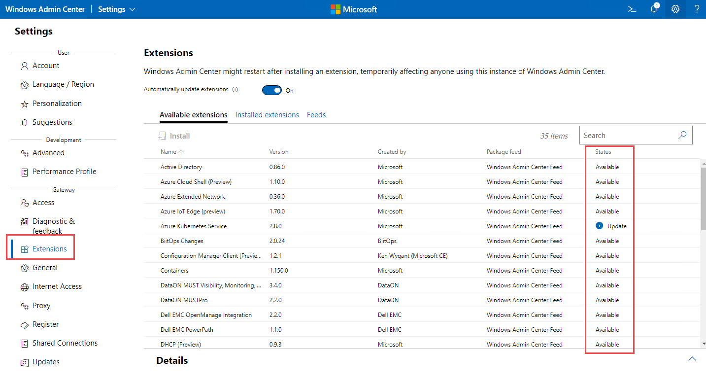Viewport: 706px width, 386px height.
Task: Select DHCP (Preview) extension row
Action: [422, 344]
